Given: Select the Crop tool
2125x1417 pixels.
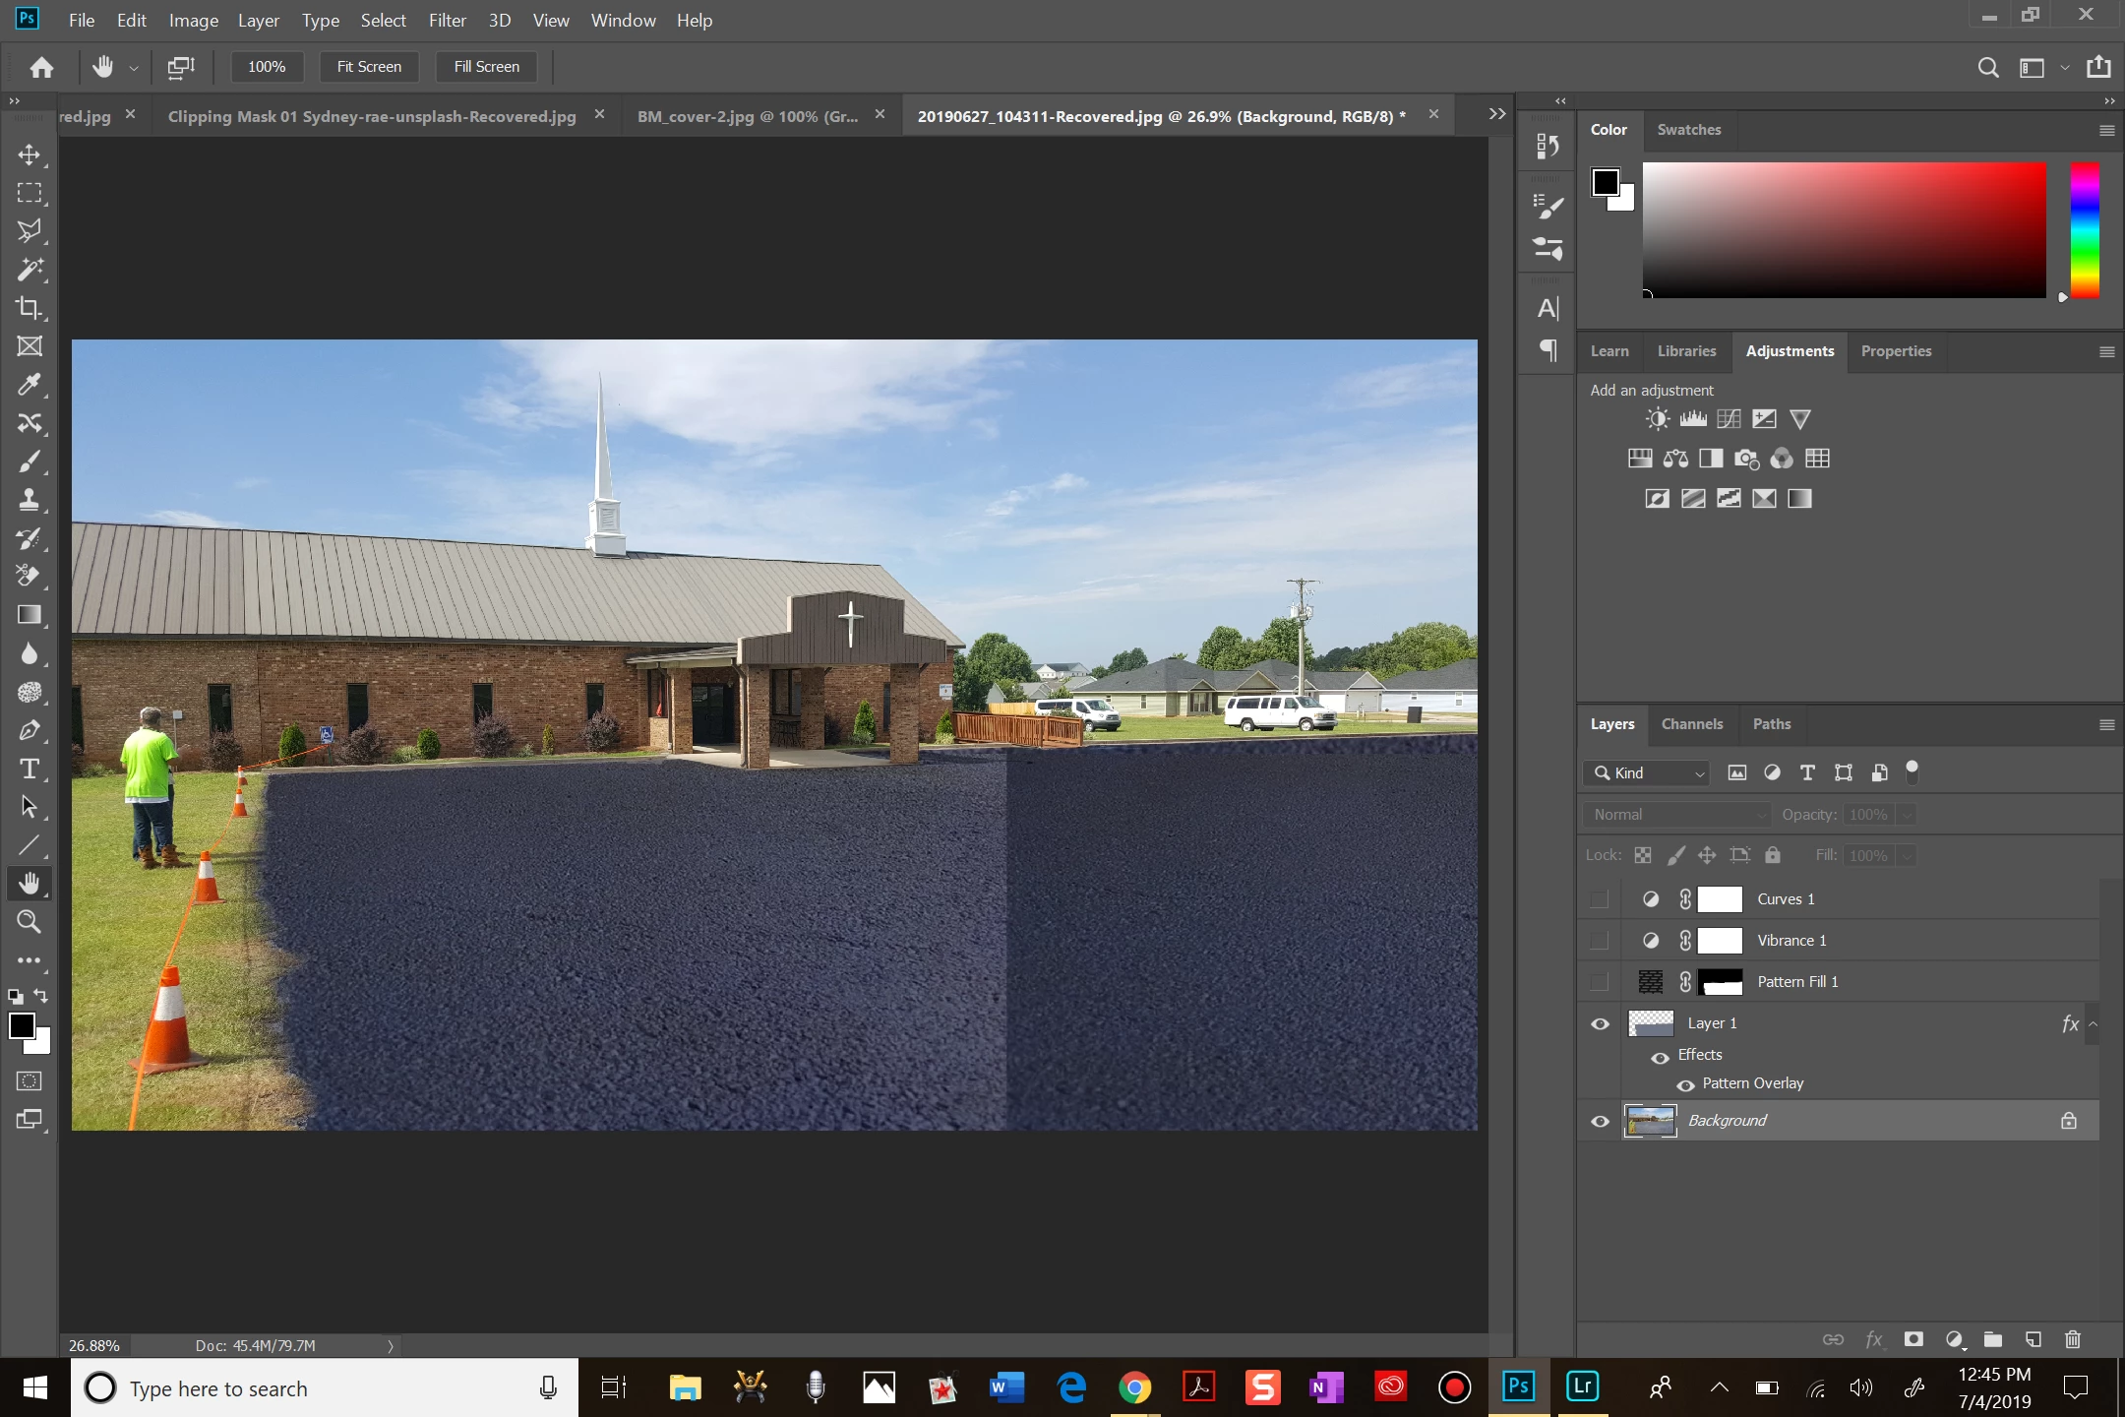Looking at the screenshot, I should (30, 308).
